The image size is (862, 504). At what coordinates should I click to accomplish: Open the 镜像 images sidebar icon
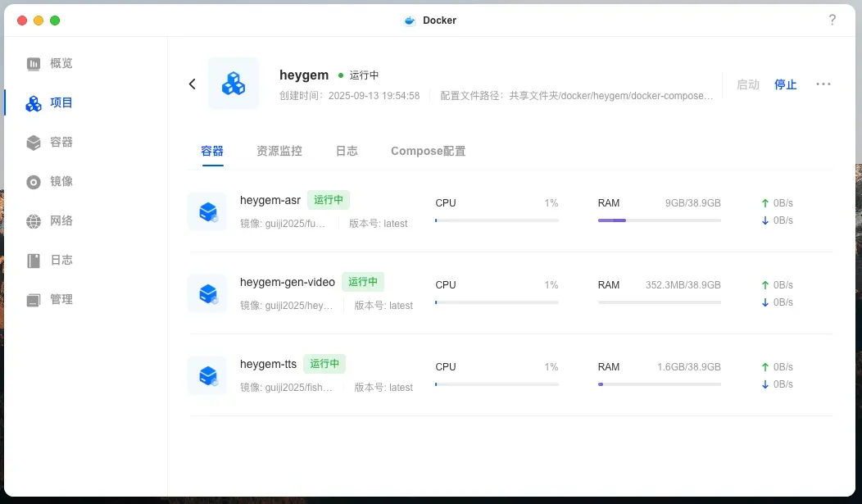(x=34, y=182)
